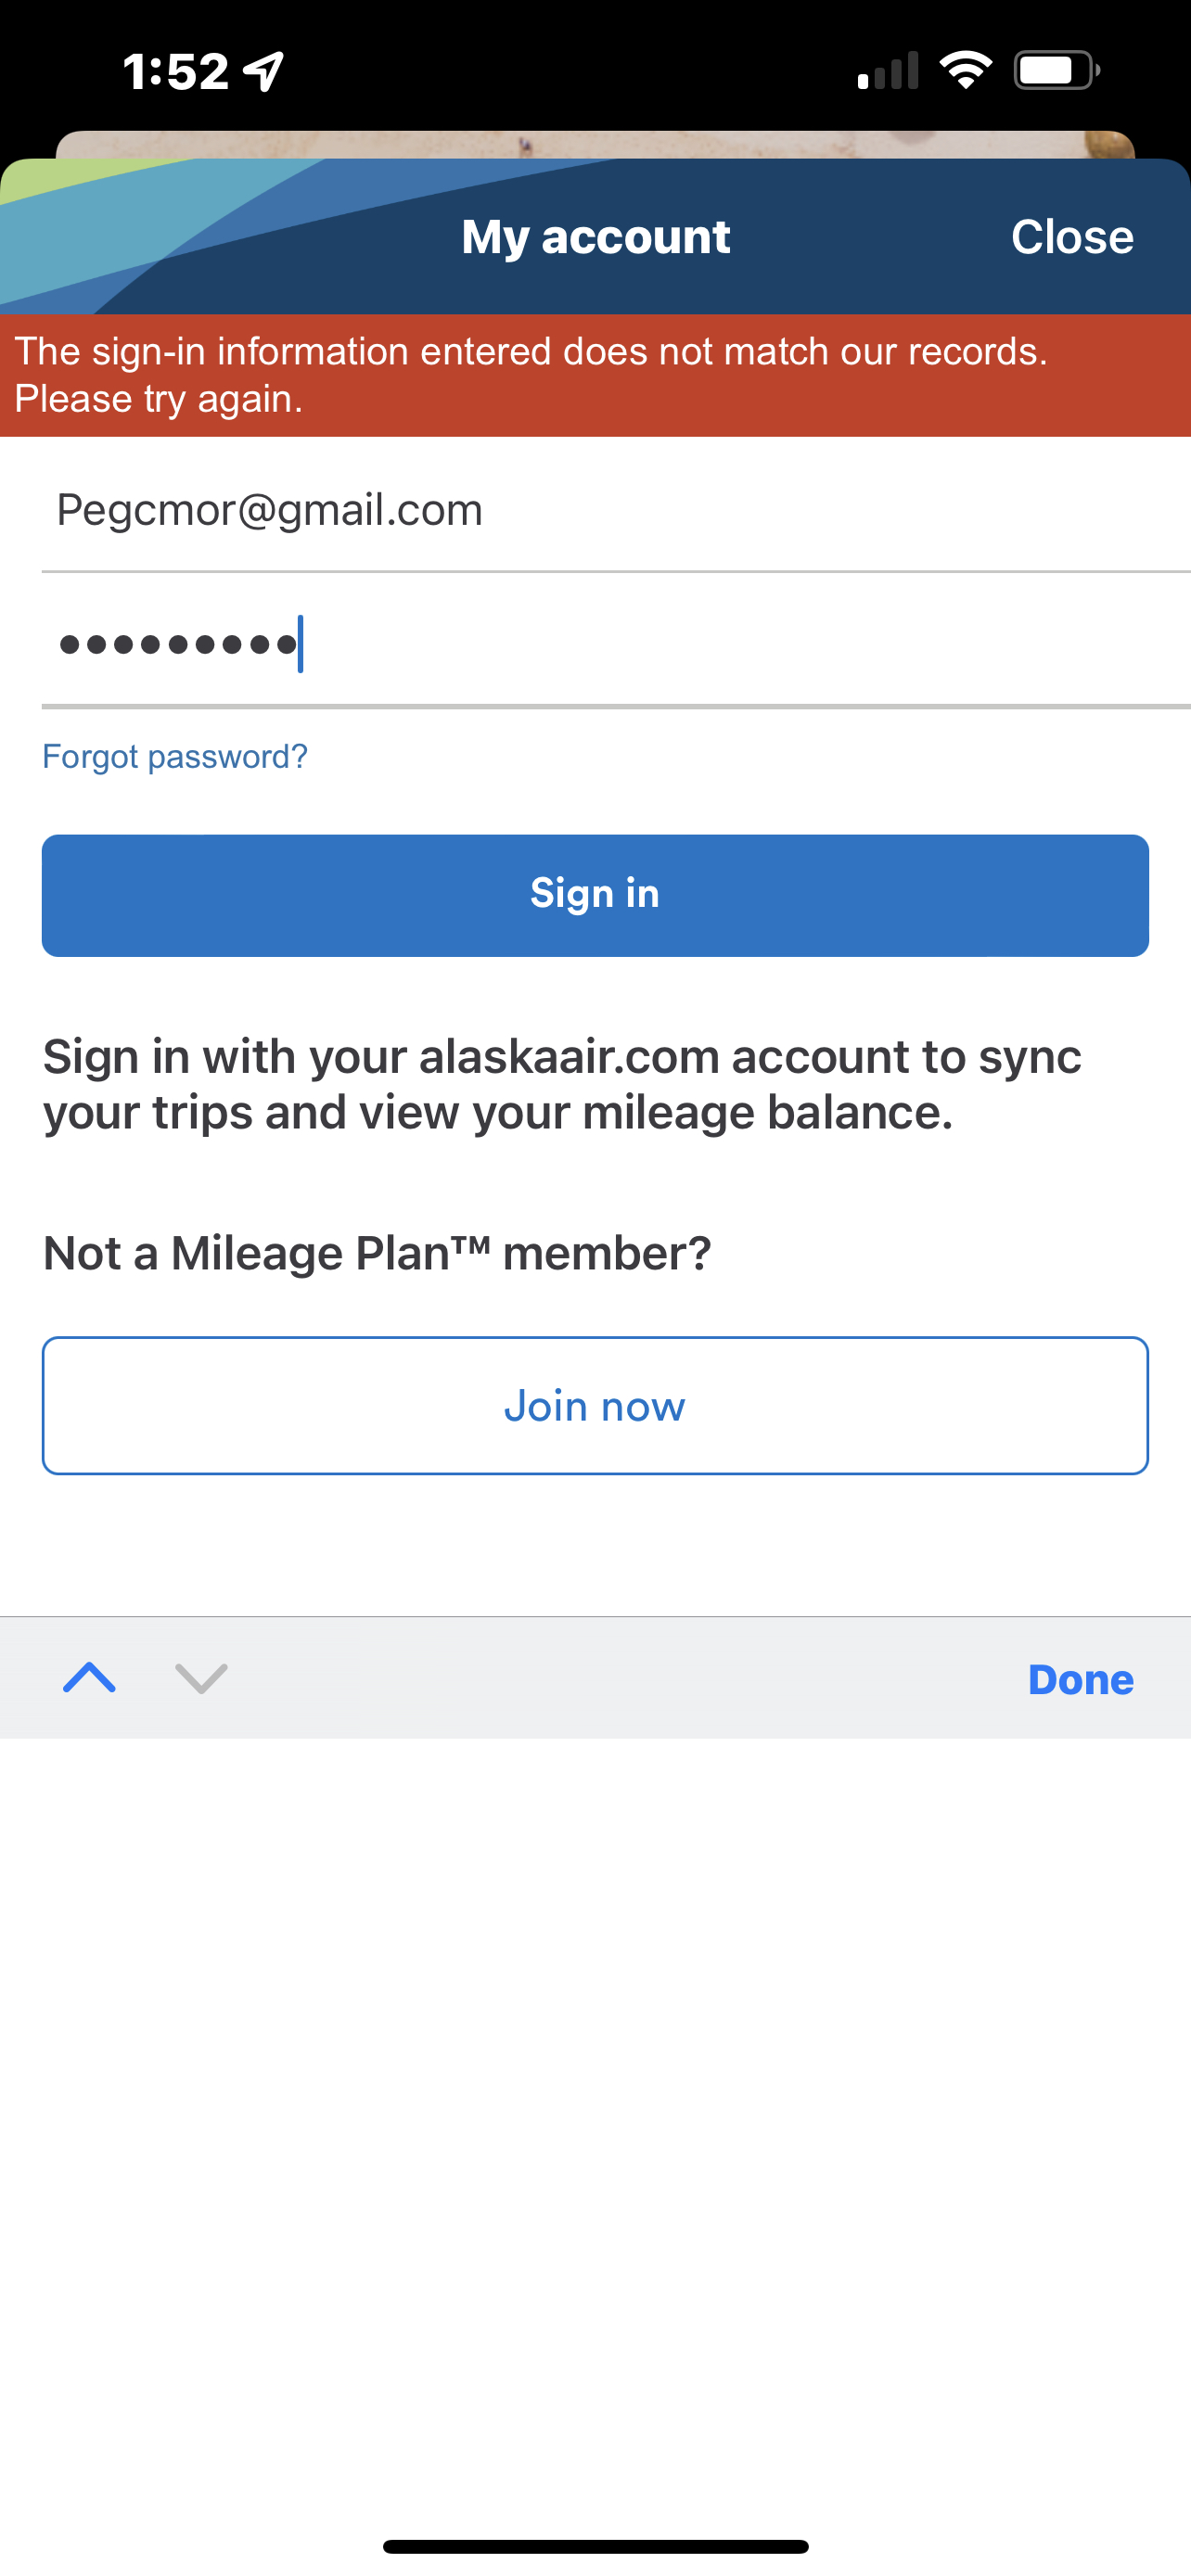Viewport: 1191px width, 2576px height.
Task: Tap the location arrow beside the time
Action: pyautogui.click(x=265, y=71)
